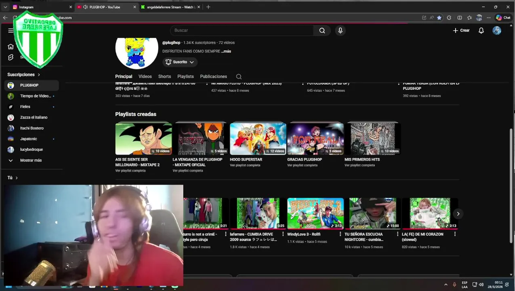The image size is (515, 291).
Task: Open Fieles subscription in sidebar
Action: pos(32,107)
